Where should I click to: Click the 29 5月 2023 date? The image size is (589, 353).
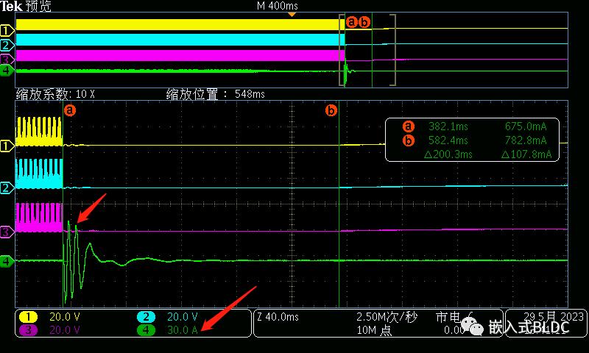(x=554, y=317)
